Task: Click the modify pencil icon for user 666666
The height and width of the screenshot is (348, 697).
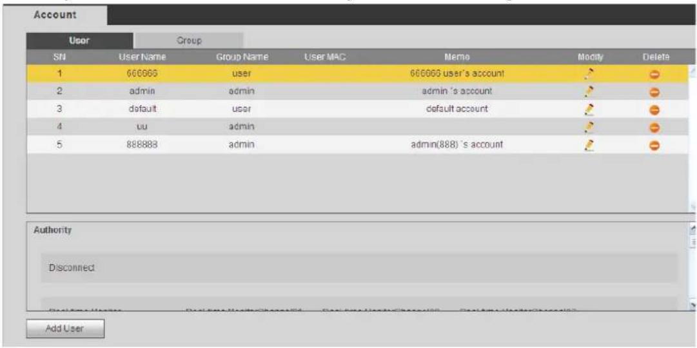Action: 590,73
